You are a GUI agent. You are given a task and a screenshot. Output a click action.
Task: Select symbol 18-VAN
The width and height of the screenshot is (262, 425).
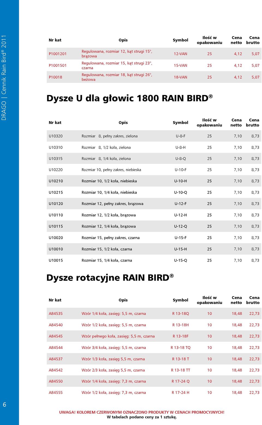point(180,77)
